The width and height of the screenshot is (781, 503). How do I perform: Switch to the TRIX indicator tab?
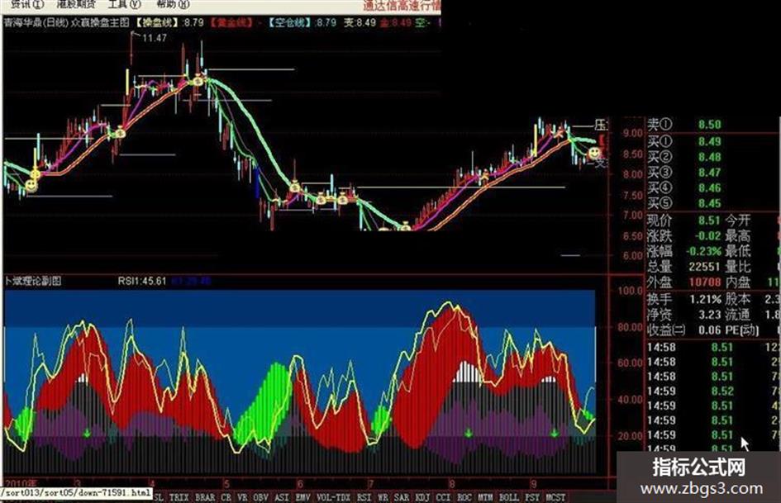[179, 497]
